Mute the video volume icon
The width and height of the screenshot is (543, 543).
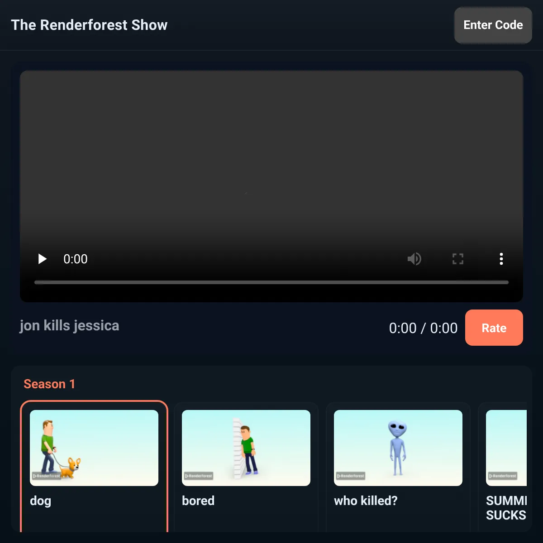coord(414,259)
